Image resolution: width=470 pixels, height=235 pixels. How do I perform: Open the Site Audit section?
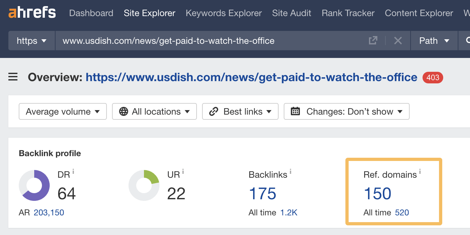(291, 13)
